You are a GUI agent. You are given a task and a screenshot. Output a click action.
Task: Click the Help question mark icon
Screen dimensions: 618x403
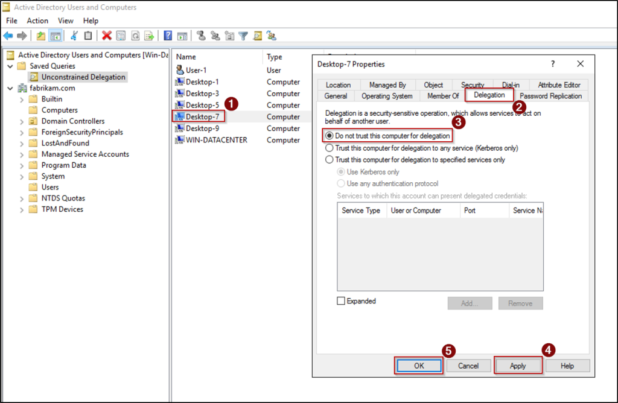click(x=167, y=35)
